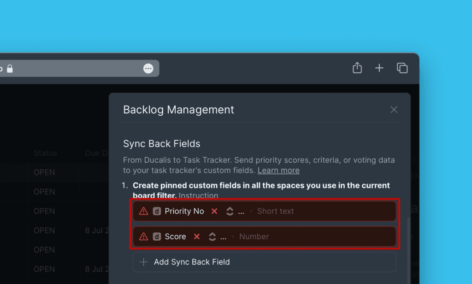
Task: Open a new tab with plus icon
Action: click(379, 68)
